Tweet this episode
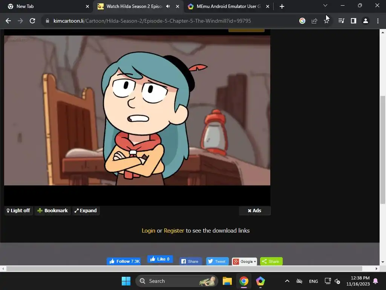The image size is (386, 290). point(217,261)
